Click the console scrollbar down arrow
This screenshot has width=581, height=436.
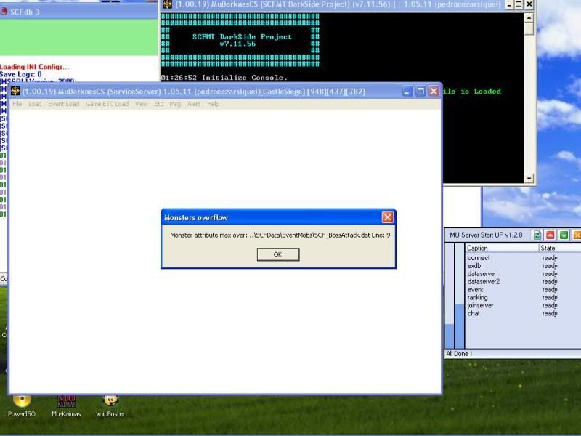[x=529, y=178]
